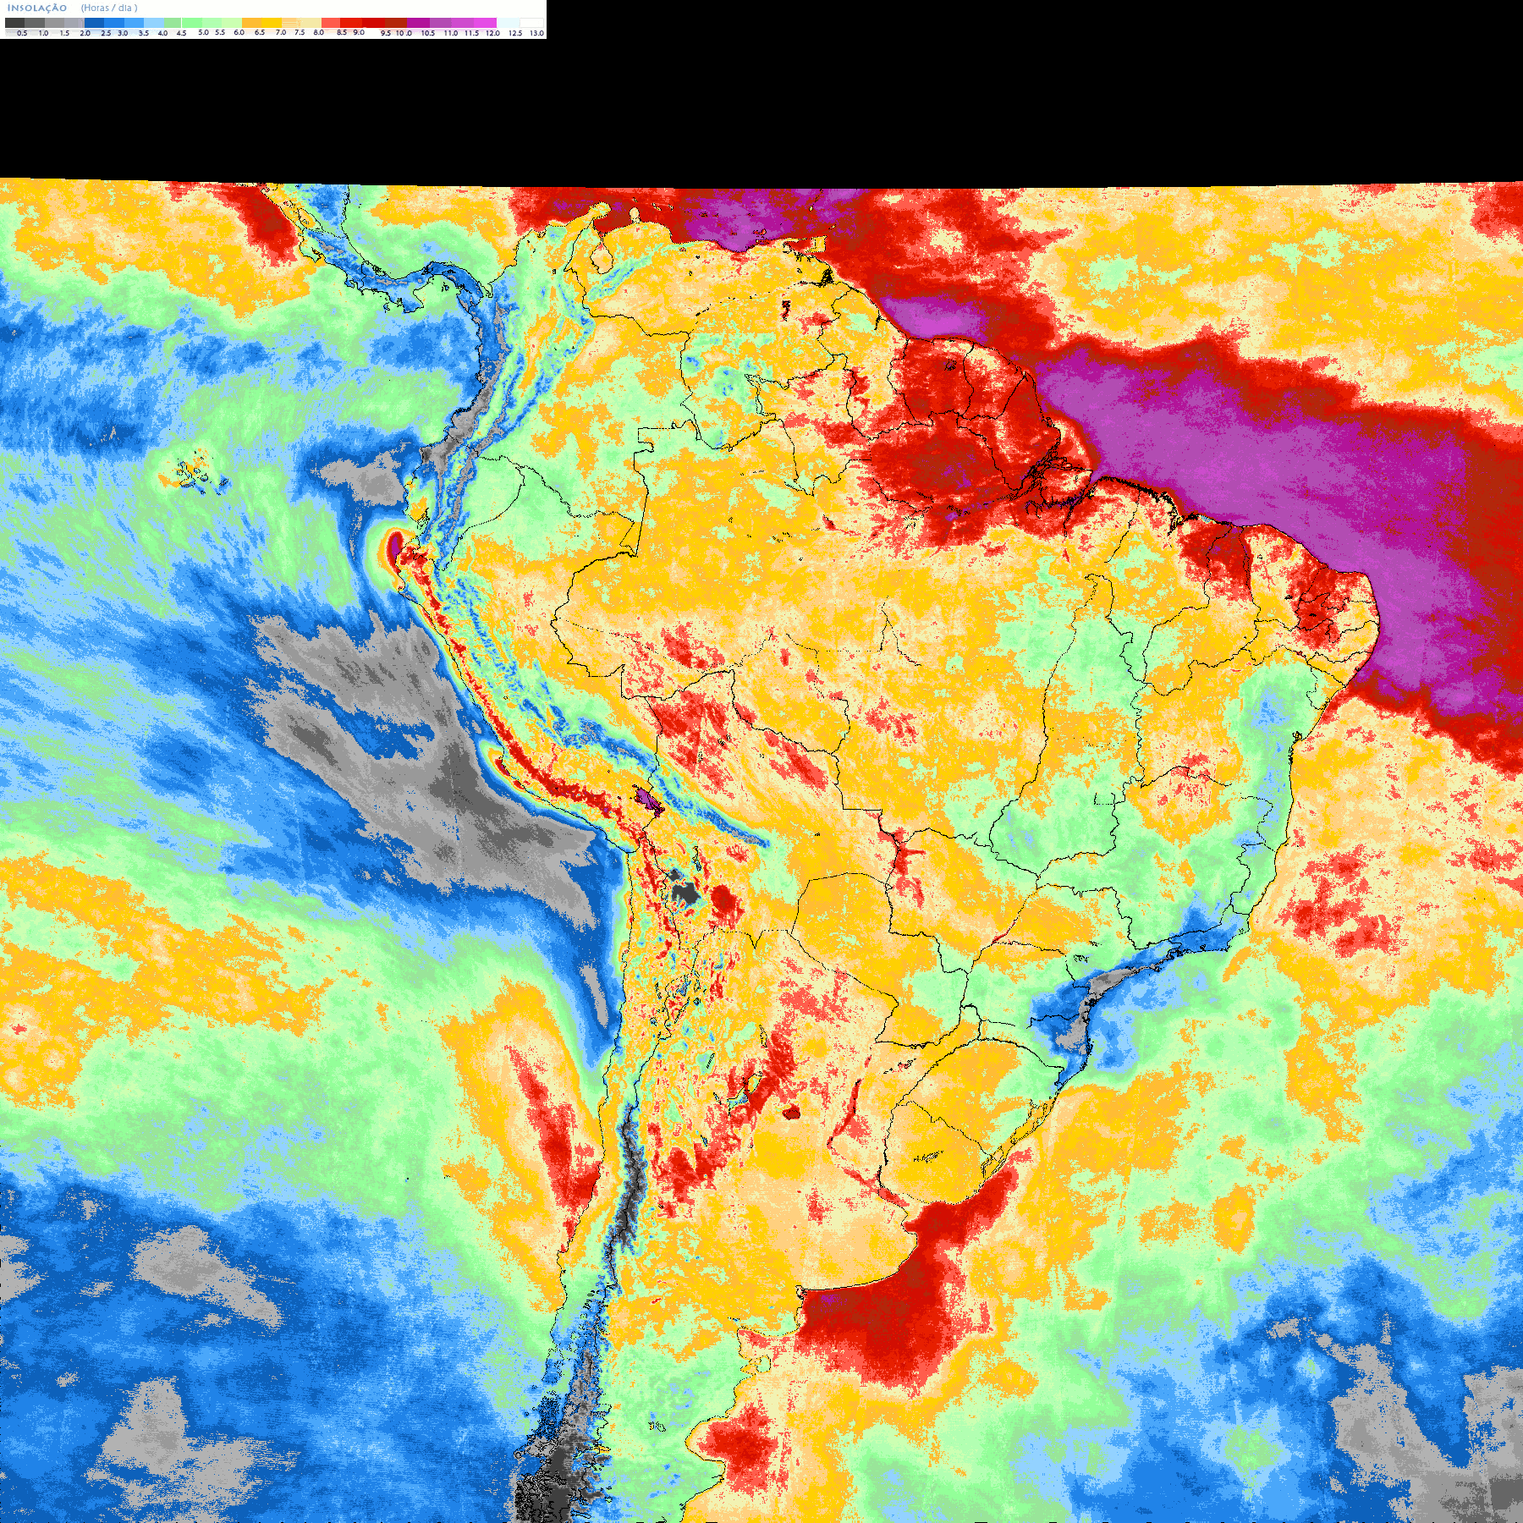Click the '5.0' legend value
Image resolution: width=1523 pixels, height=1523 pixels.
[203, 32]
